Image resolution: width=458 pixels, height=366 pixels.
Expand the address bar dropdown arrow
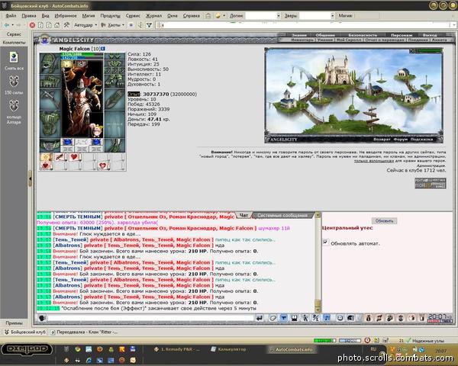(453, 25)
